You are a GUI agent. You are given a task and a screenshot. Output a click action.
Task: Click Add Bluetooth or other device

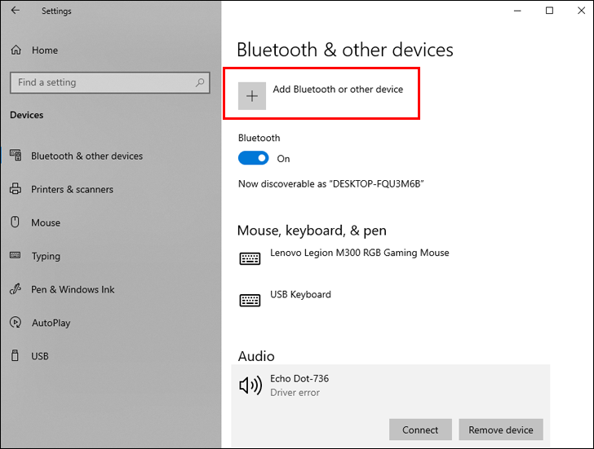point(338,90)
